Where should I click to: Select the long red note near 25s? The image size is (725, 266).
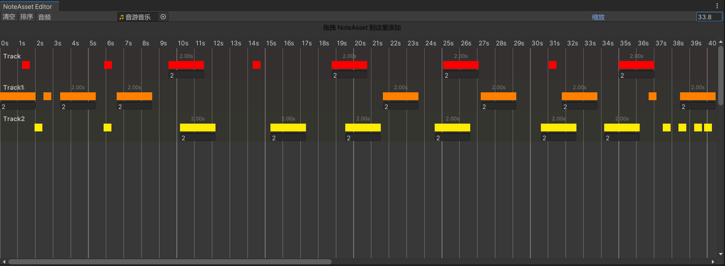coord(460,65)
